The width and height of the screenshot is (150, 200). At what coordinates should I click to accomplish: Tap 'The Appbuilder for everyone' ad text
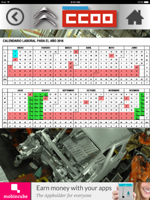(64, 195)
